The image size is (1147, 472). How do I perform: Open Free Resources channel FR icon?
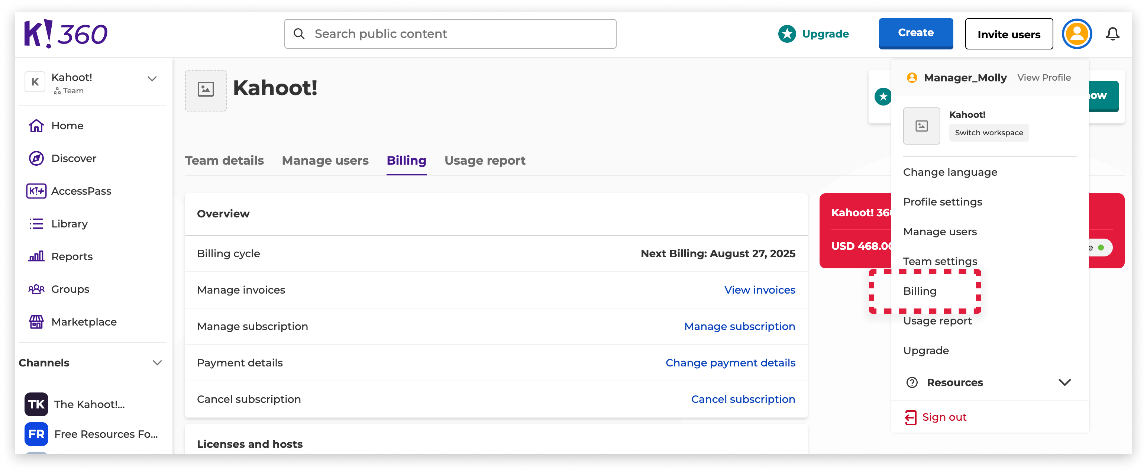(x=36, y=434)
